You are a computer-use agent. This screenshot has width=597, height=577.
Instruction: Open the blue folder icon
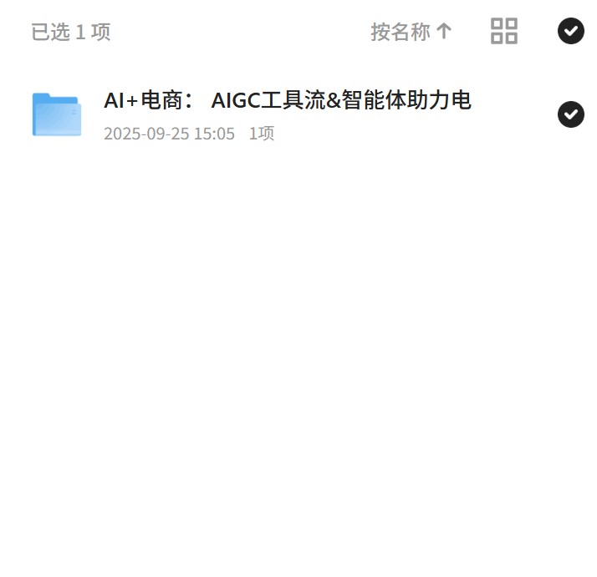point(57,114)
